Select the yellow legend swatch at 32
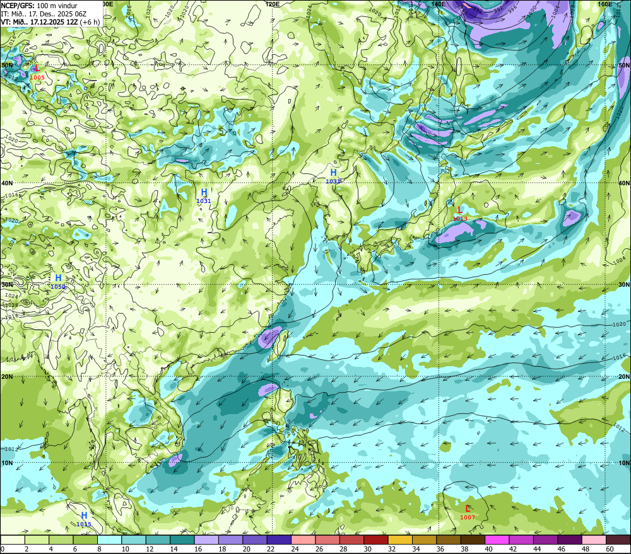 [x=401, y=540]
